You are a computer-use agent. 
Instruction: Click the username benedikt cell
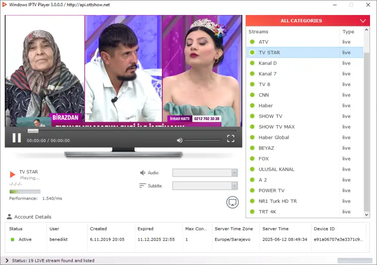point(59,239)
